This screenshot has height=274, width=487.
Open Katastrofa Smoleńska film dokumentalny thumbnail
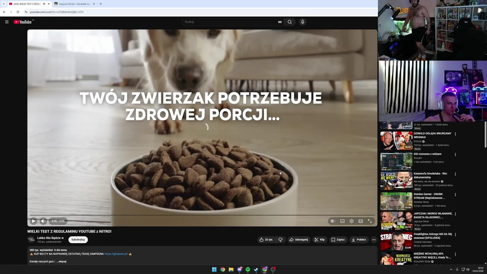(x=396, y=180)
